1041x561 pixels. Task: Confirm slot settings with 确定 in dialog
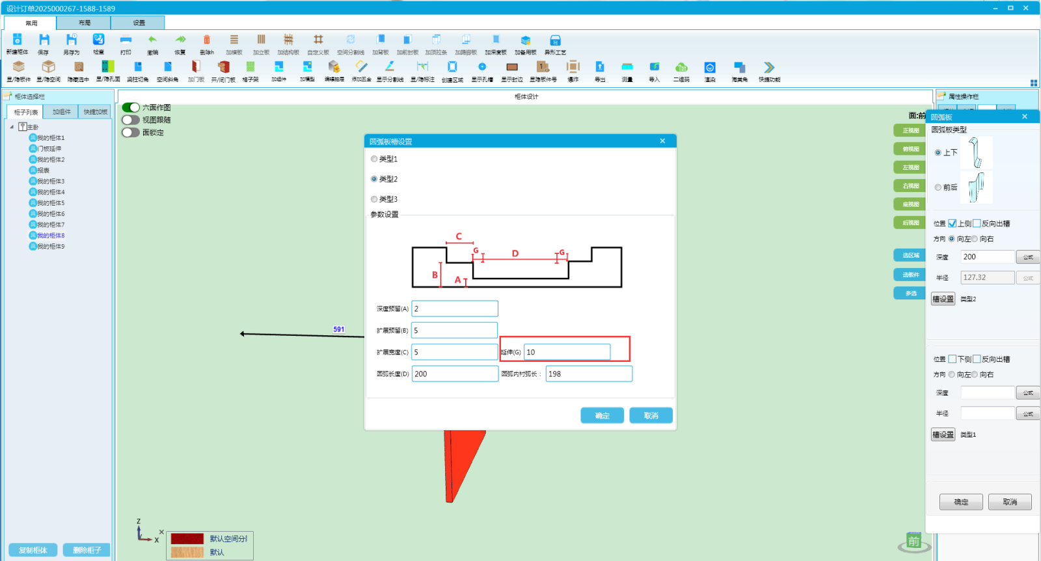(602, 415)
